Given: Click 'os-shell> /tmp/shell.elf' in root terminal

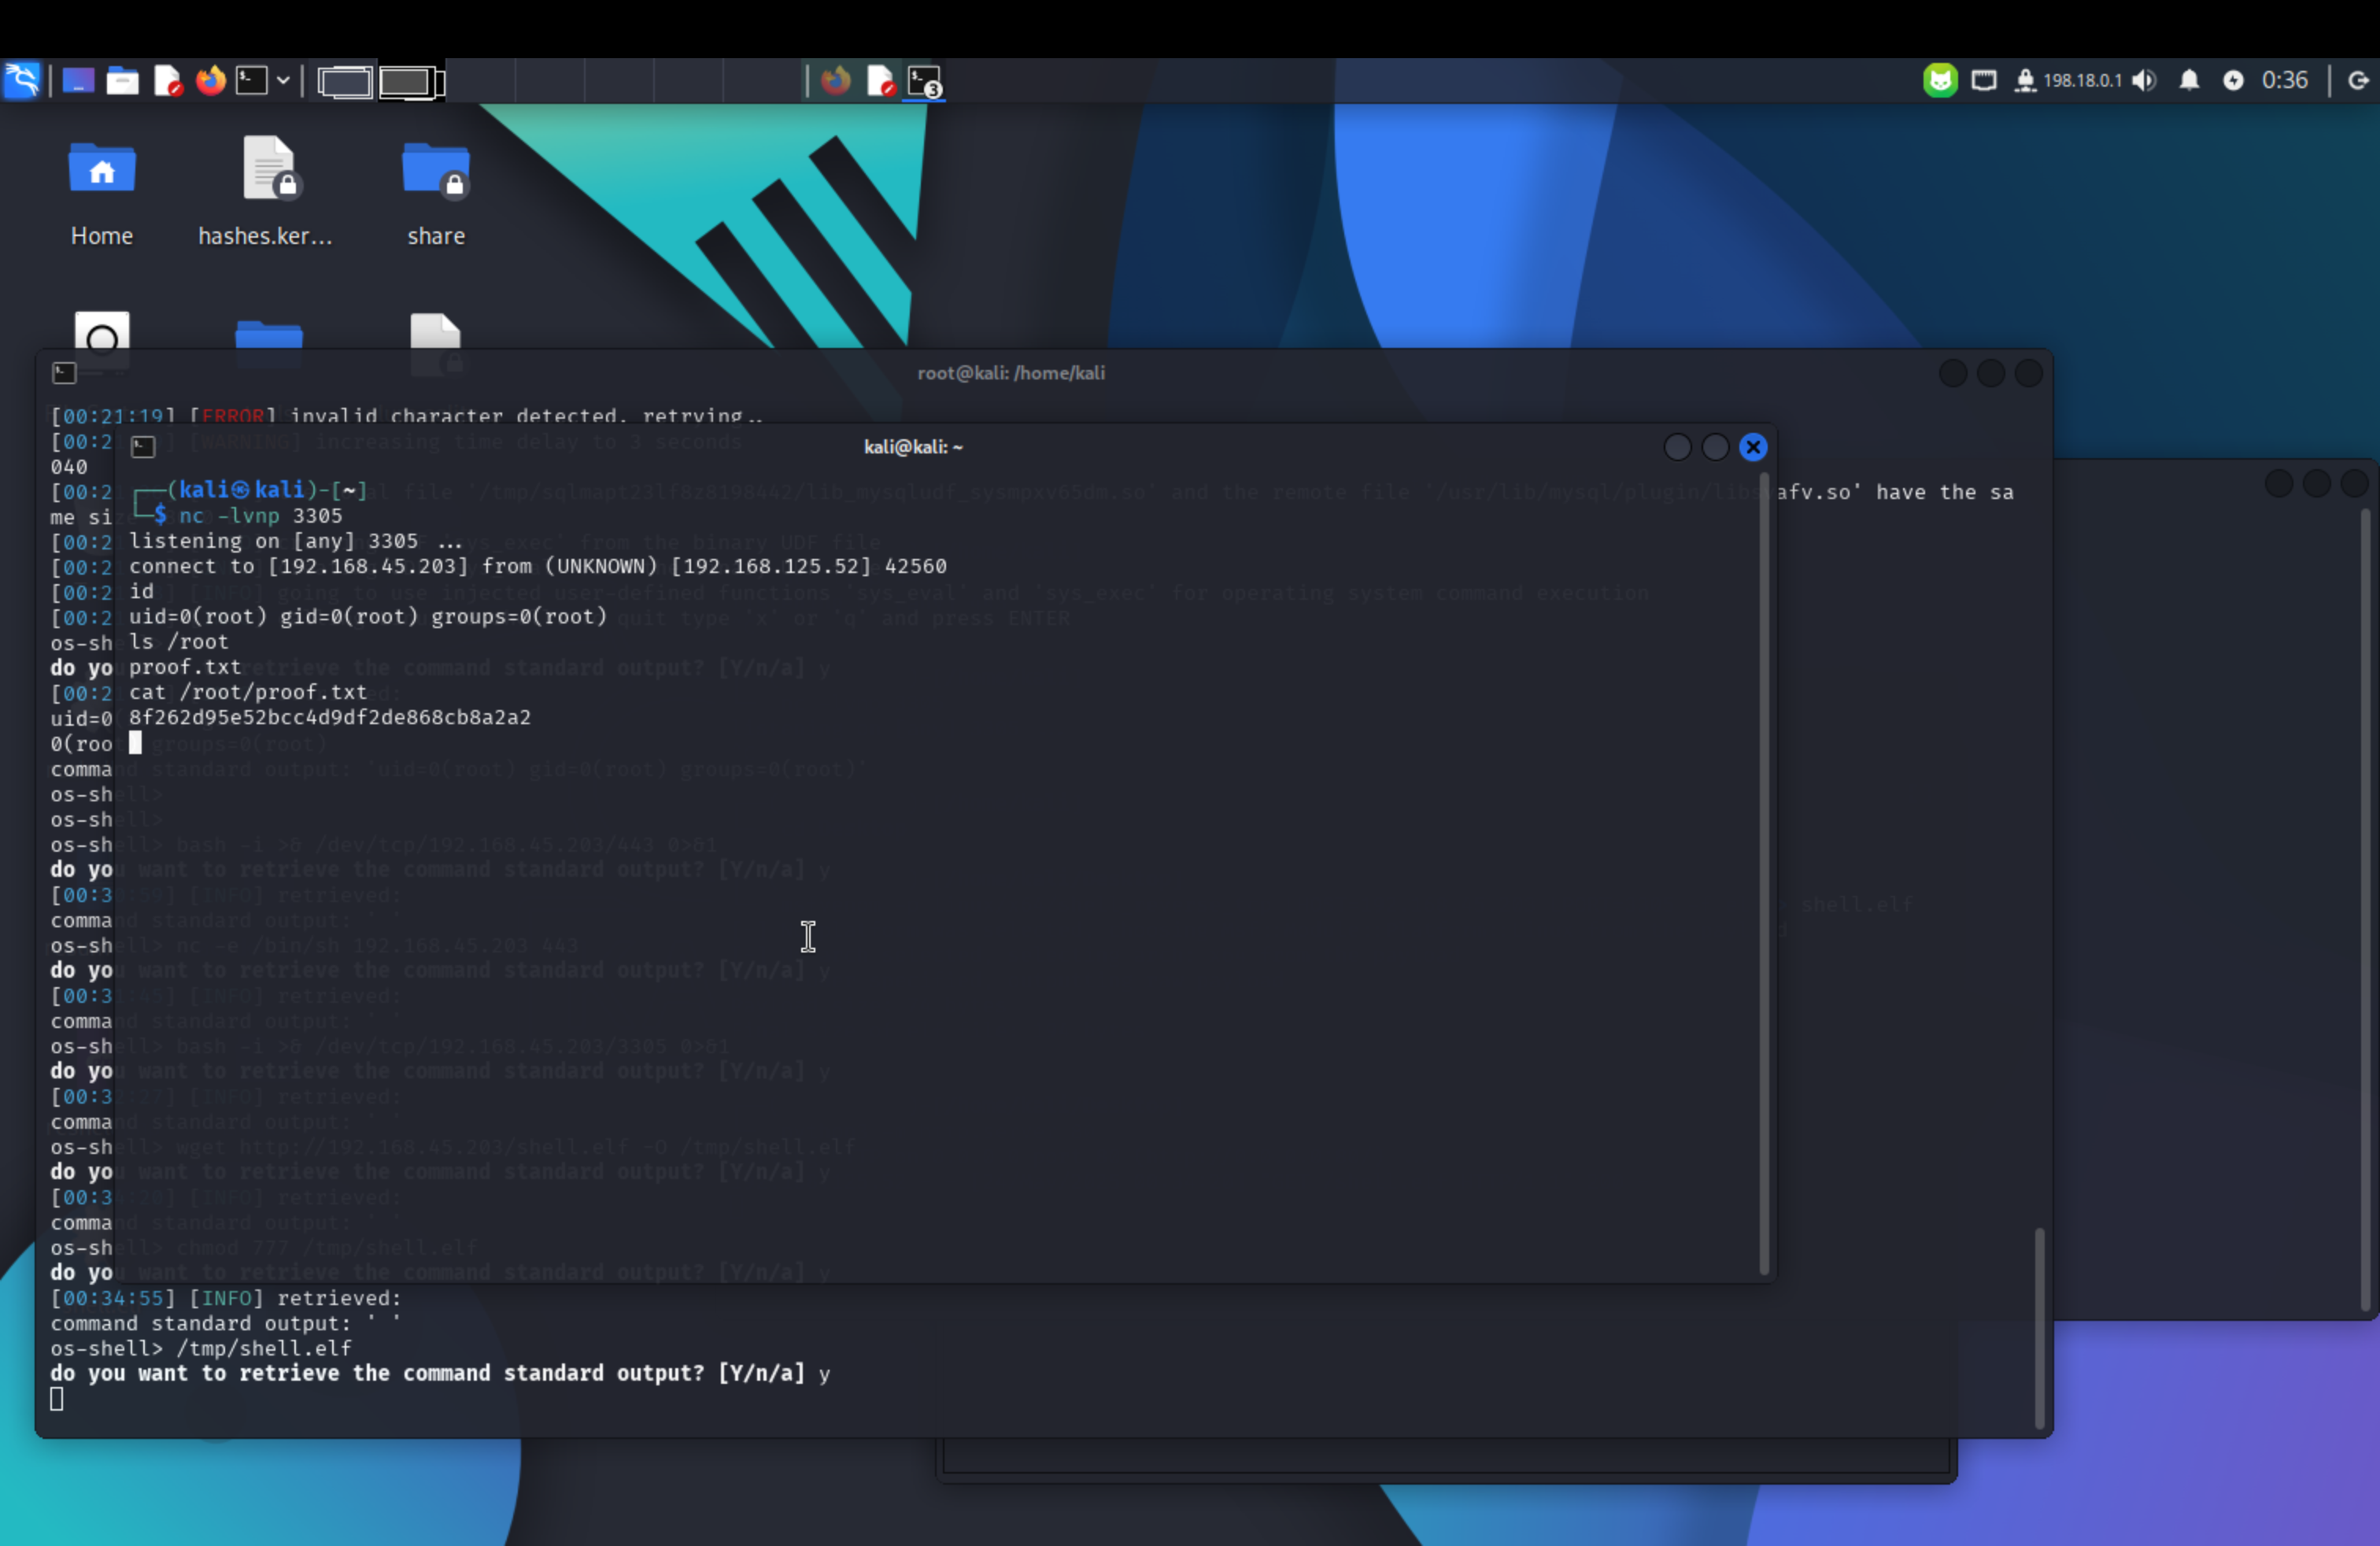Looking at the screenshot, I should point(201,1348).
